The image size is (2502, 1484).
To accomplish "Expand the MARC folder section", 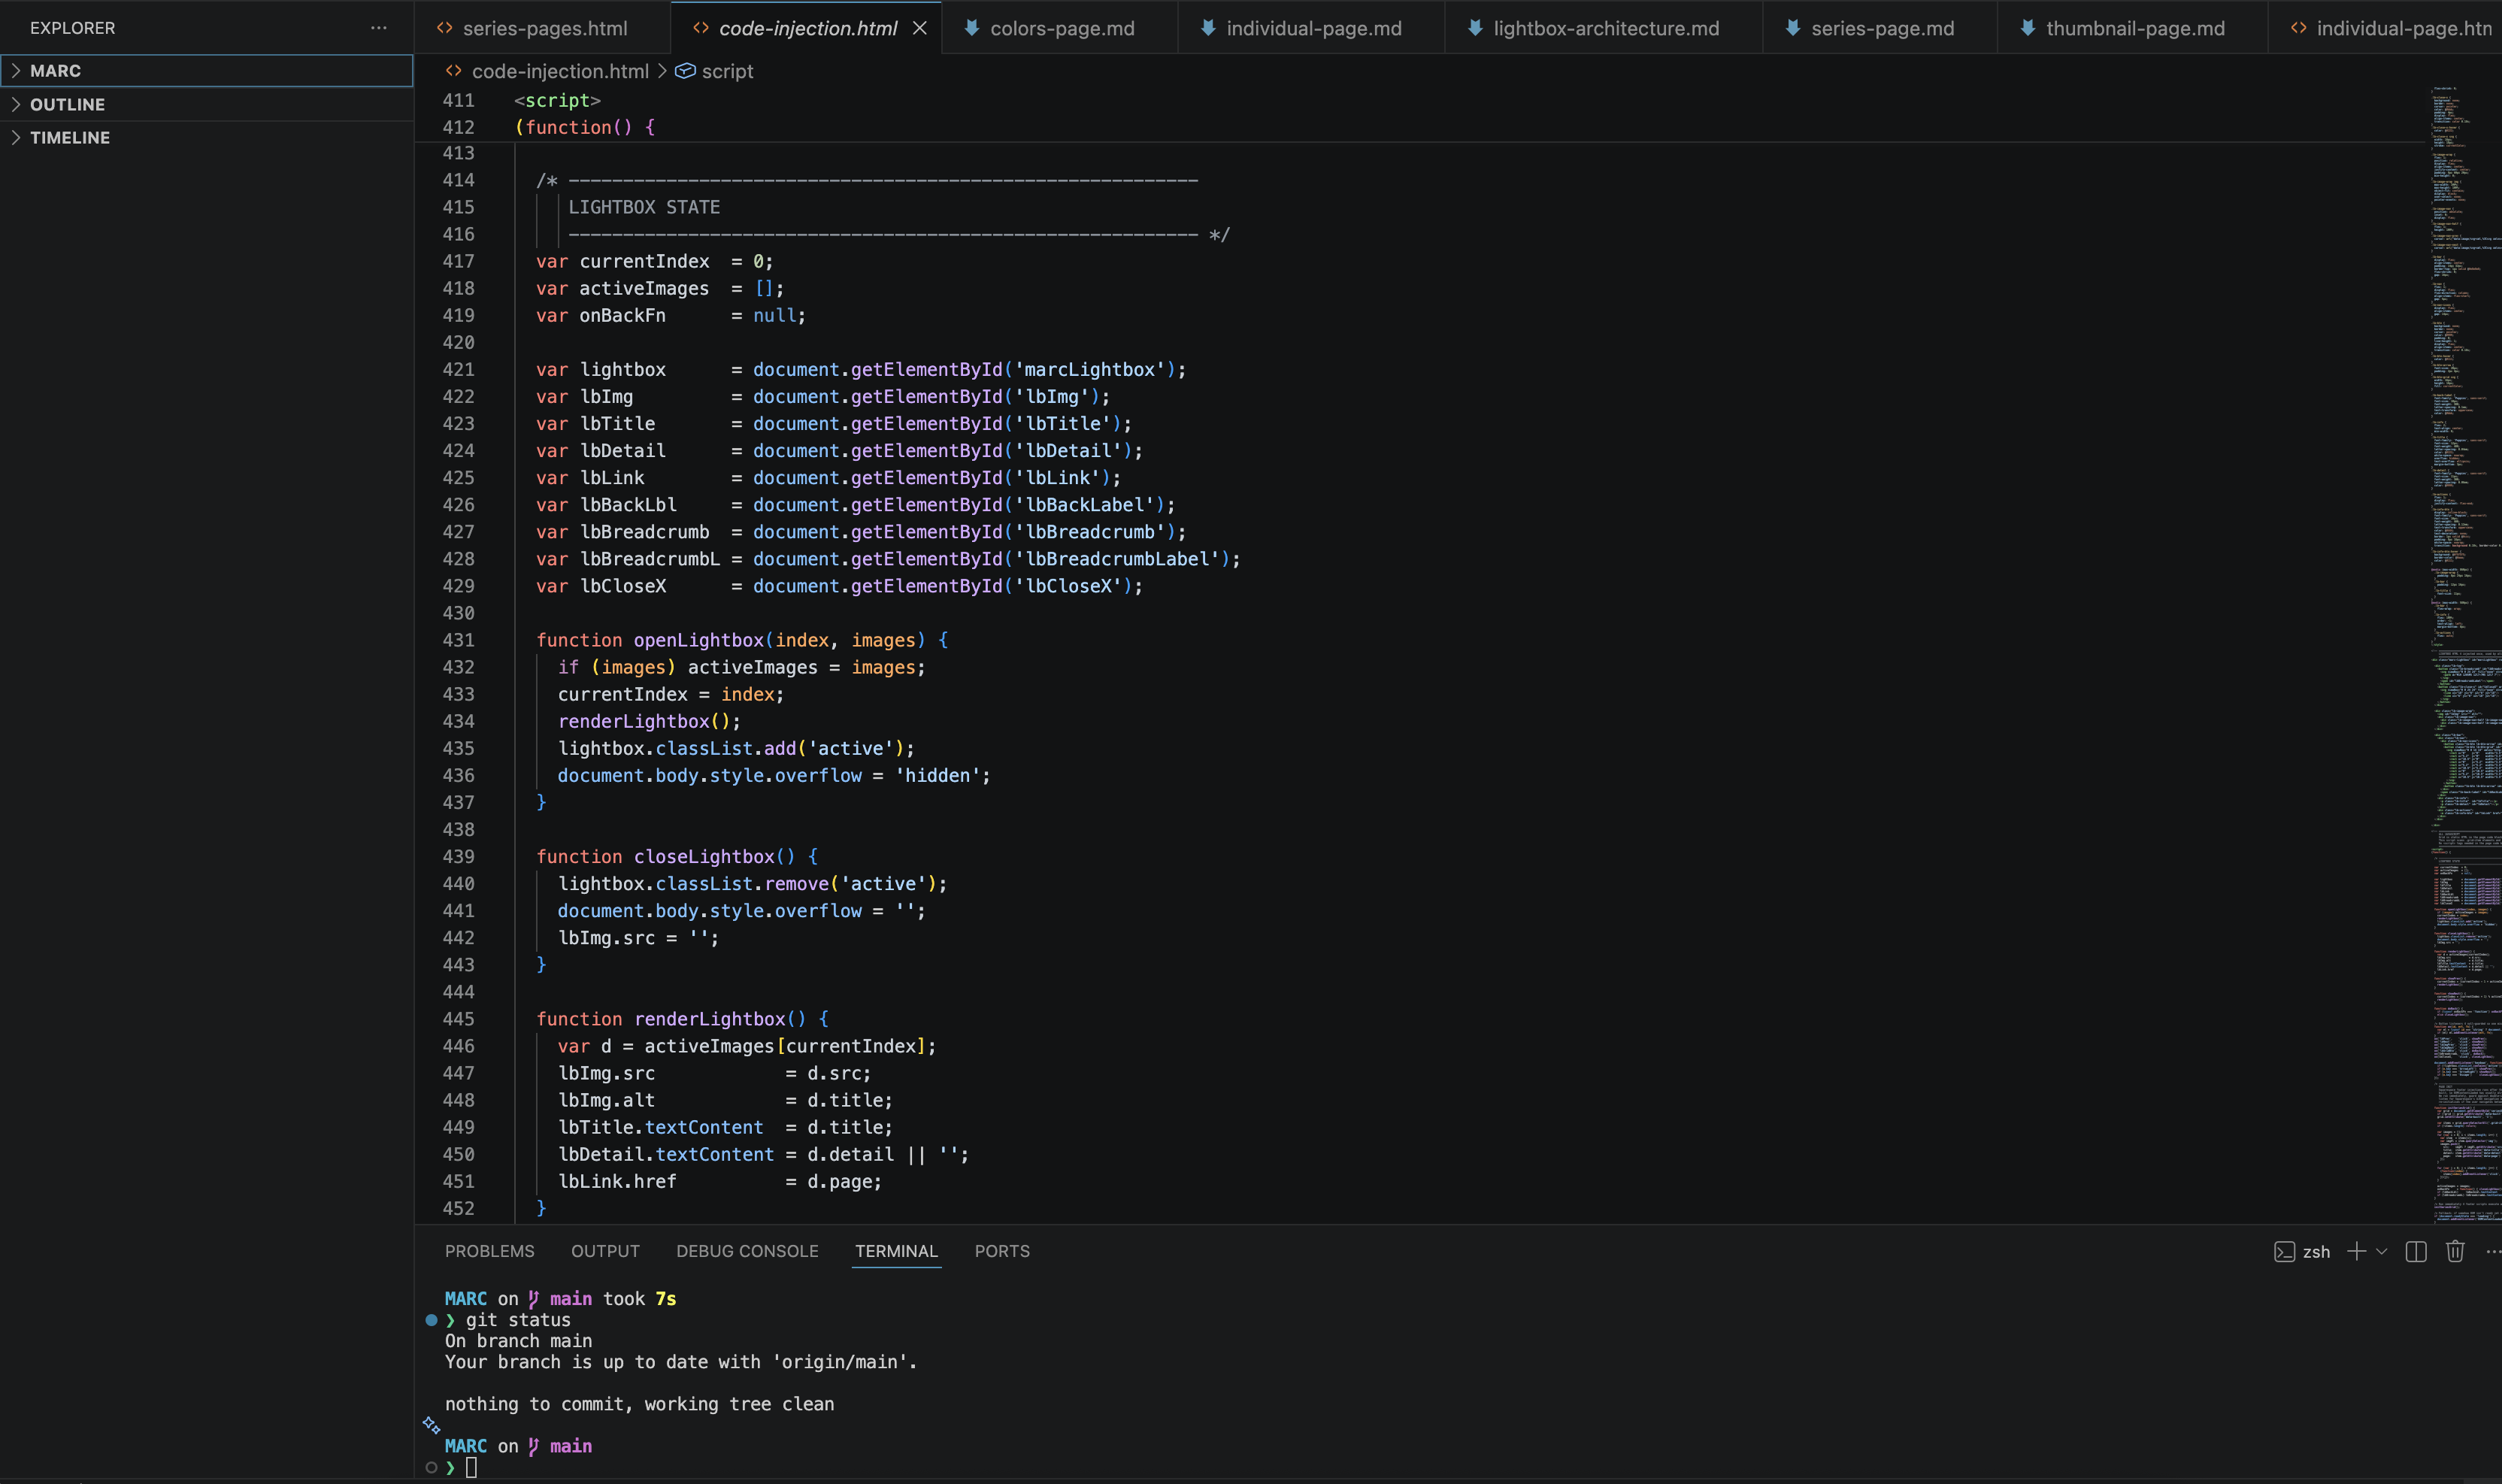I will click(x=207, y=71).
